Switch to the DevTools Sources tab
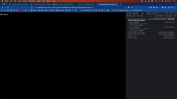 pos(148,13)
